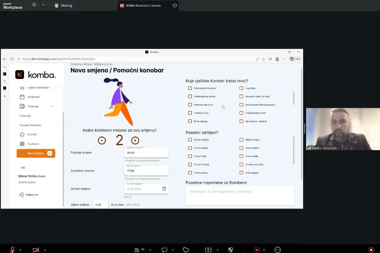The height and width of the screenshot is (253, 380).
Task: Expand the Financije sidebar section chevron
Action: [52, 106]
